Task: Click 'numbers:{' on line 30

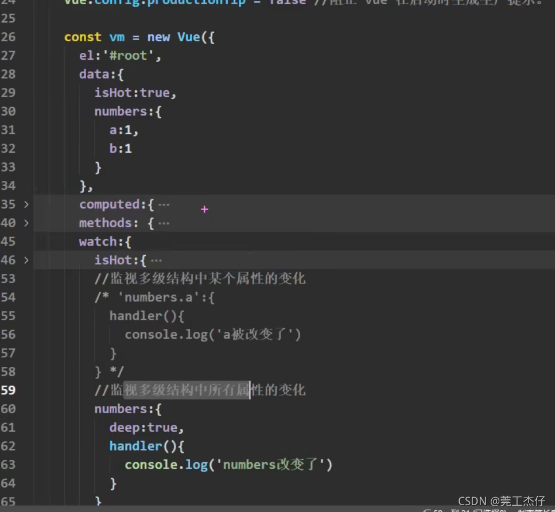Action: (128, 111)
